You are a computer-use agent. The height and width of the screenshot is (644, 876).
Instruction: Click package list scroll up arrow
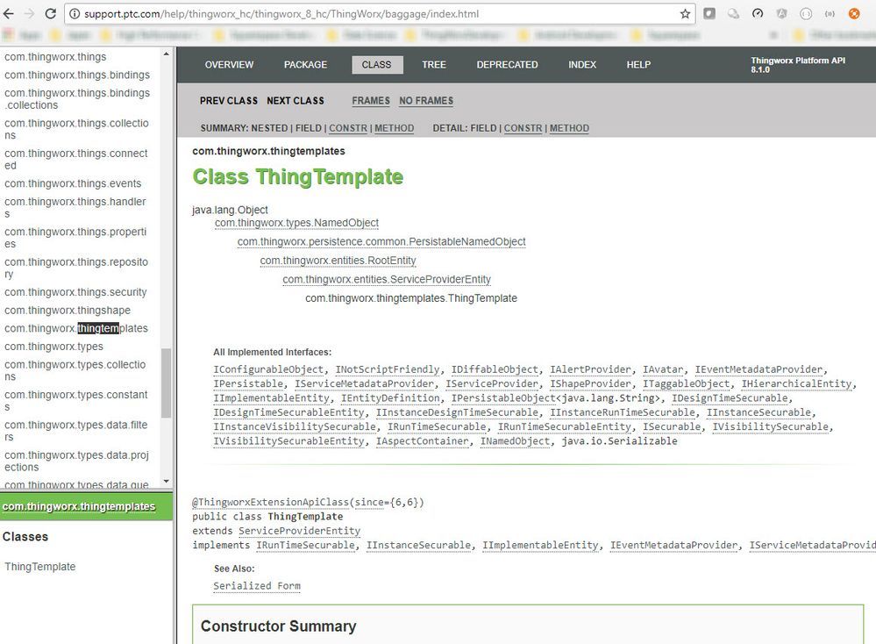point(166,54)
